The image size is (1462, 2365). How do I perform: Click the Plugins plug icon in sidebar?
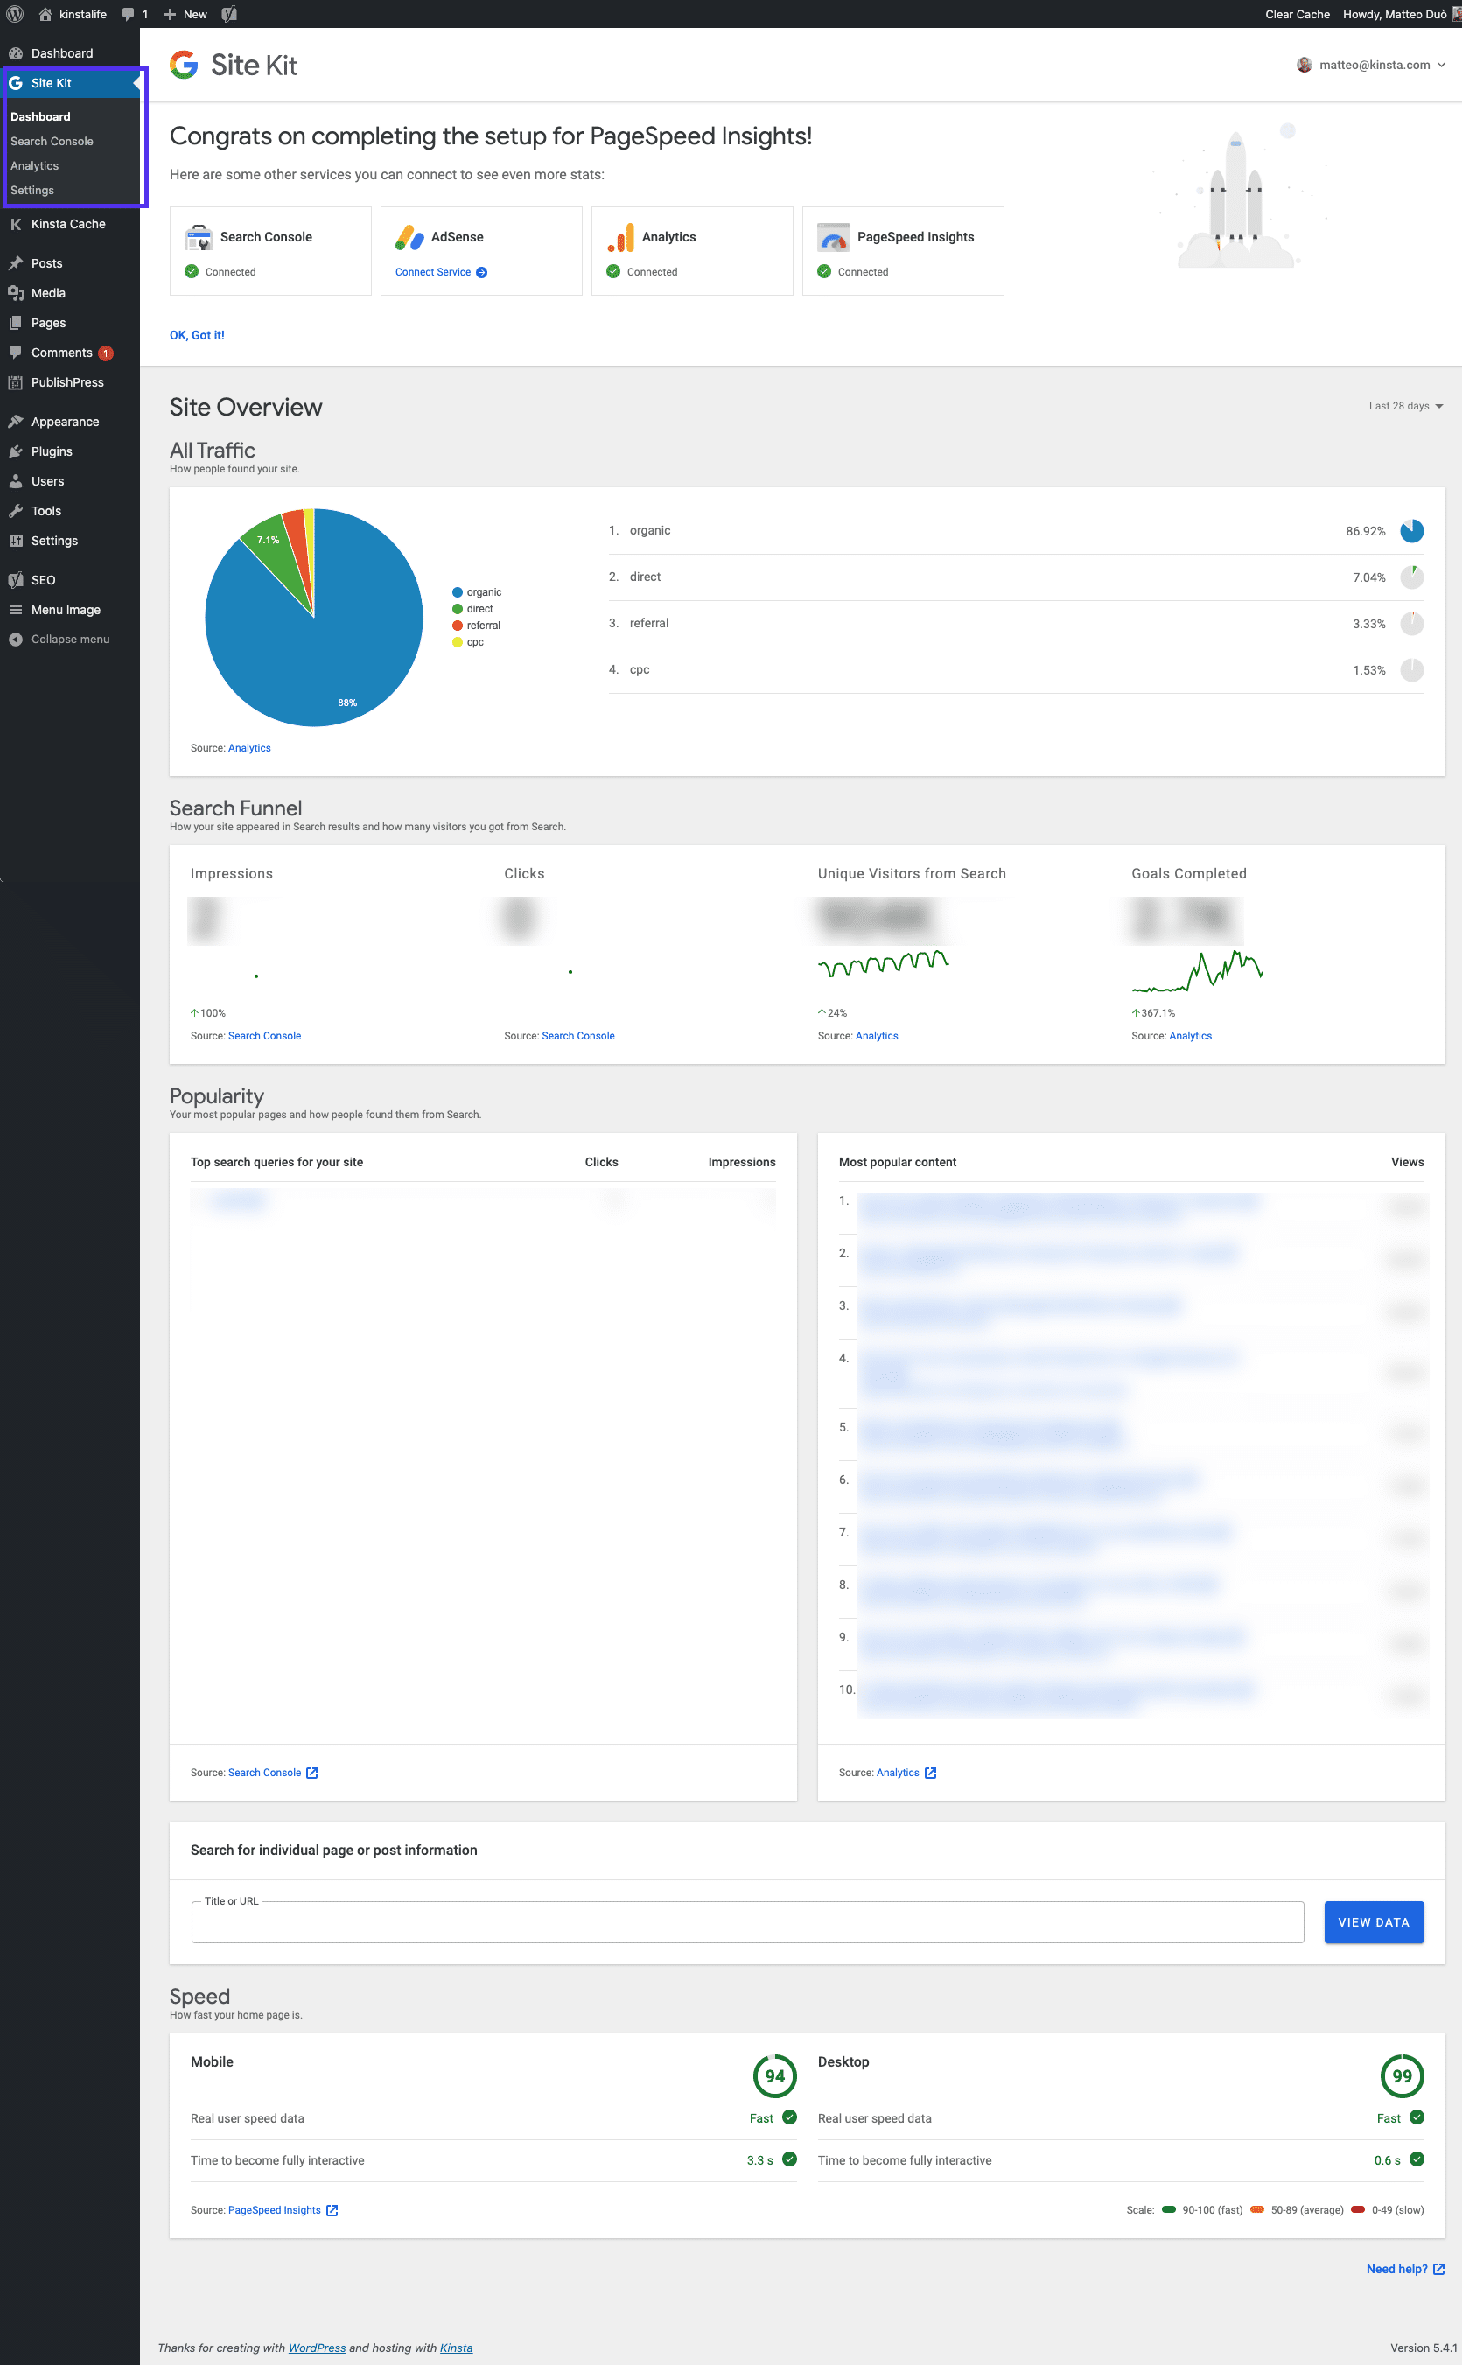pyautogui.click(x=16, y=451)
